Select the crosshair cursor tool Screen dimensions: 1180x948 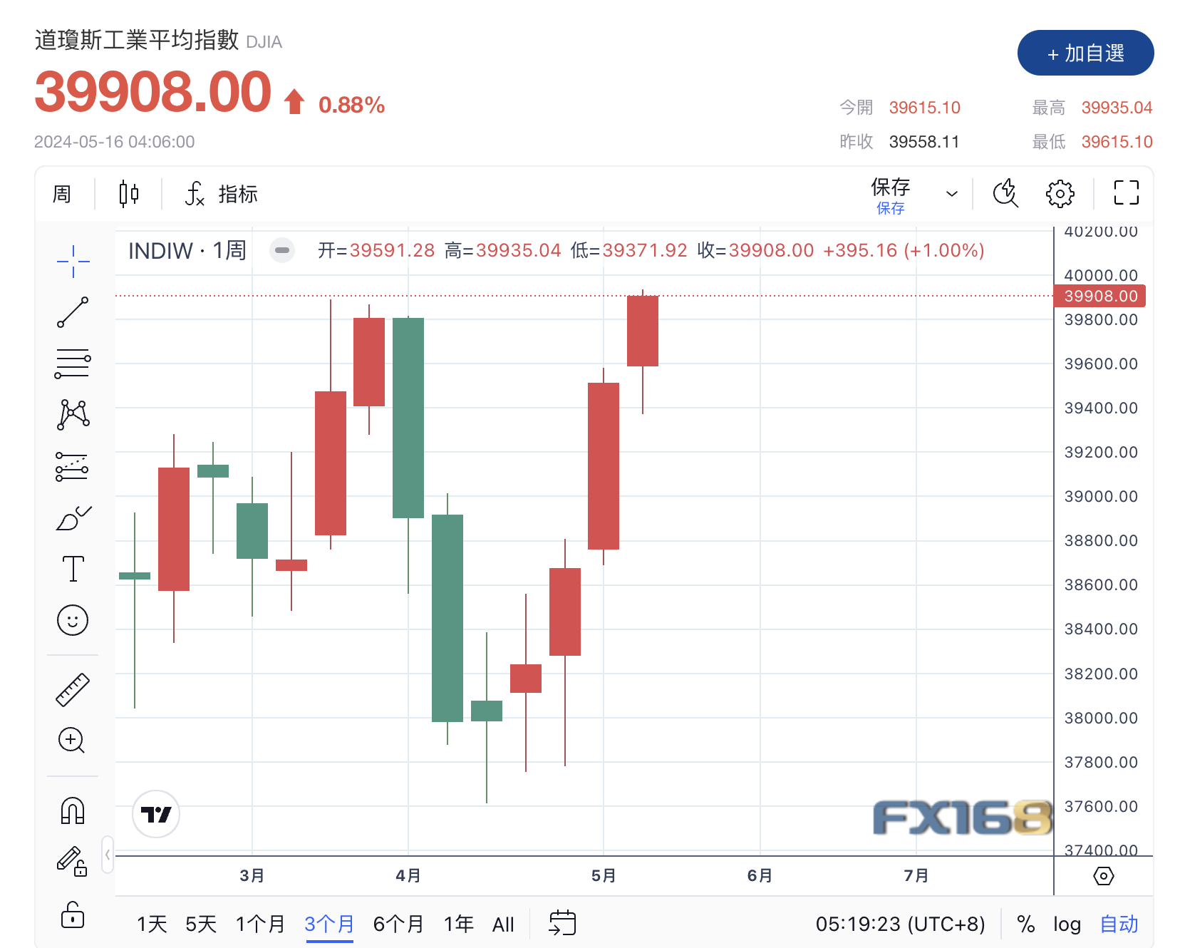tap(73, 262)
